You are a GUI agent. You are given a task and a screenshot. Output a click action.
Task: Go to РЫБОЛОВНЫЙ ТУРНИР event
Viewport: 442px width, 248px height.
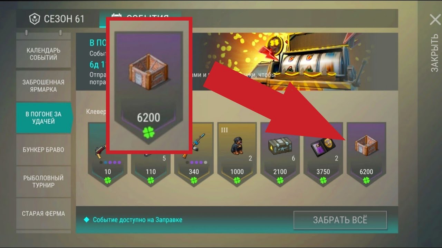44,182
